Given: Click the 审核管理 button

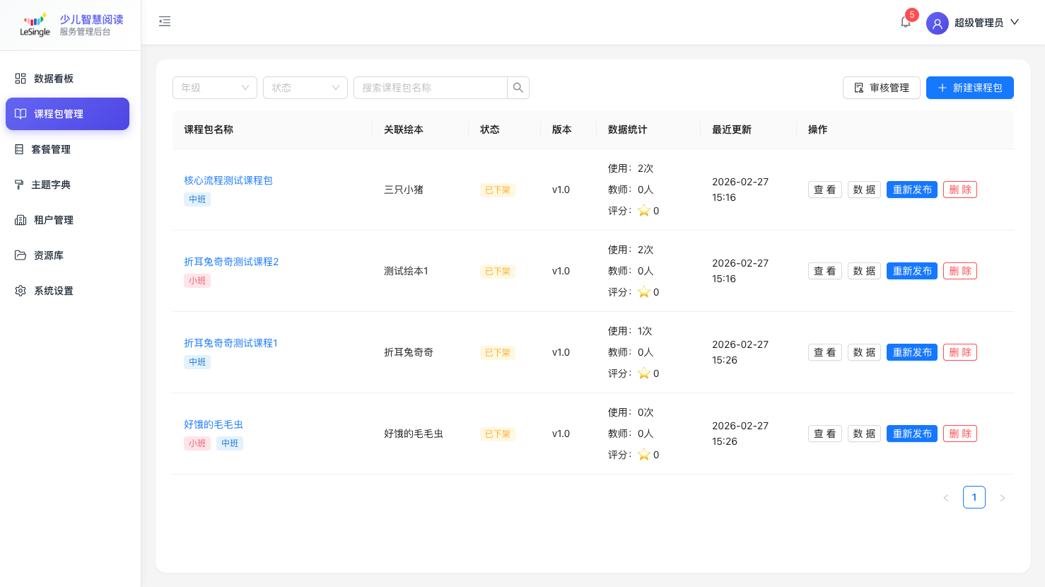Looking at the screenshot, I should pos(881,88).
